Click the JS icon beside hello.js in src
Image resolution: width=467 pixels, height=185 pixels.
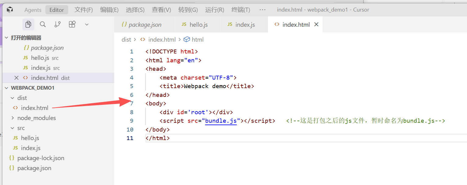[x=16, y=138]
